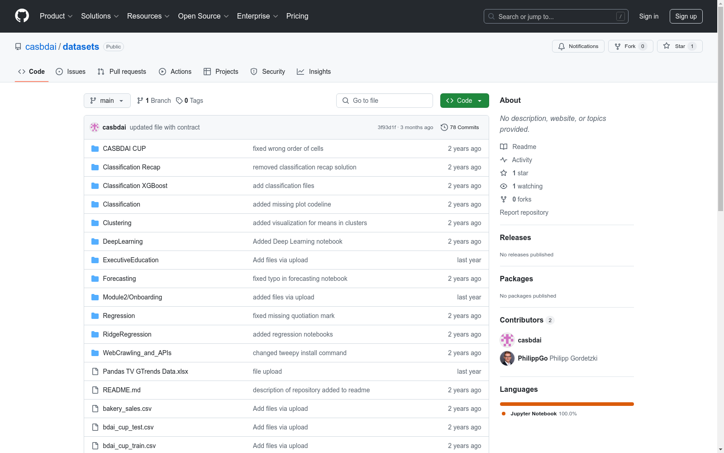Click the Search or jump to field
The height and width of the screenshot is (453, 724).
click(x=556, y=16)
